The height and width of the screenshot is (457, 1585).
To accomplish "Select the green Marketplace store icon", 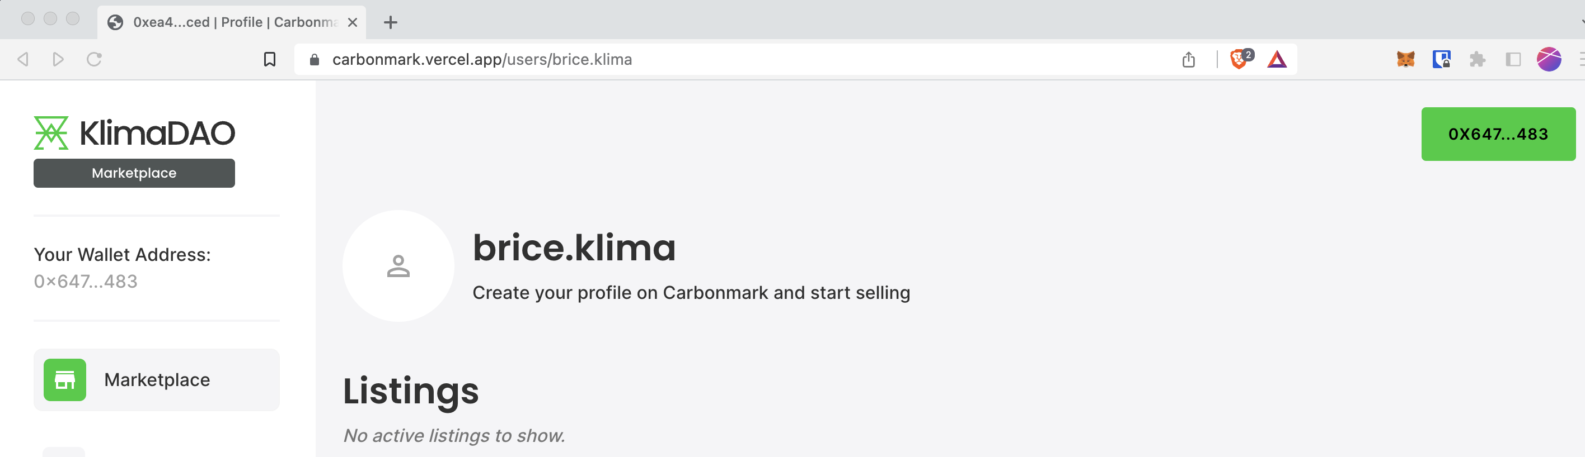I will [64, 379].
